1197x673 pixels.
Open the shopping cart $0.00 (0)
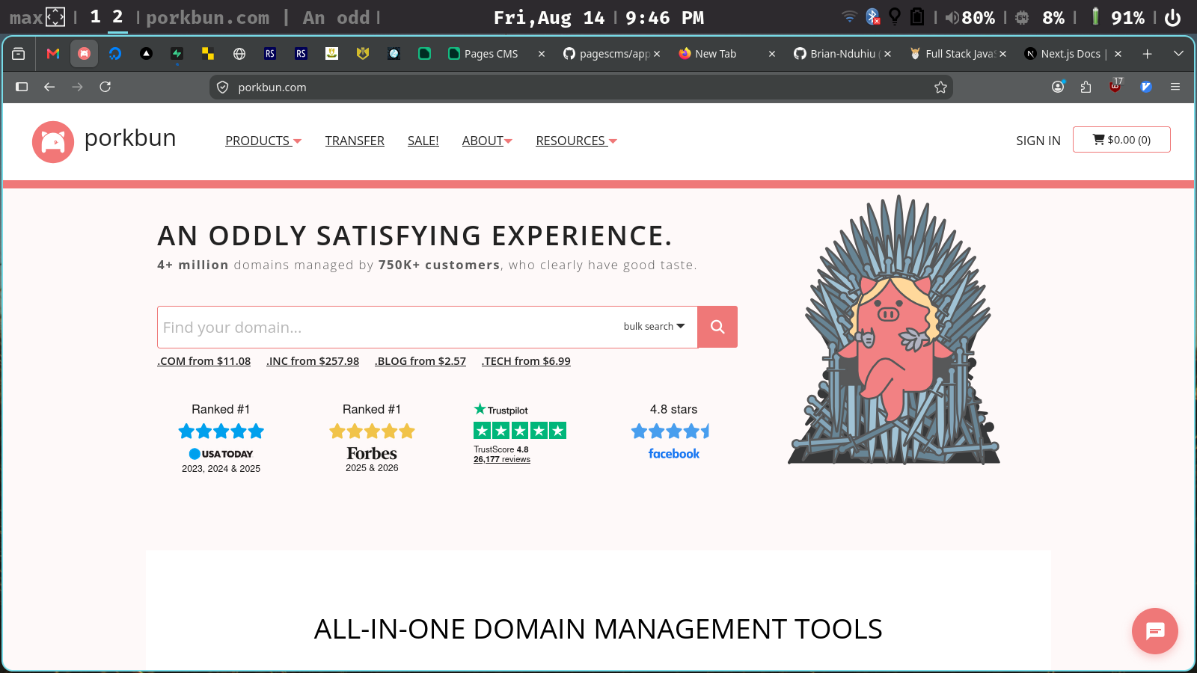tap(1121, 140)
